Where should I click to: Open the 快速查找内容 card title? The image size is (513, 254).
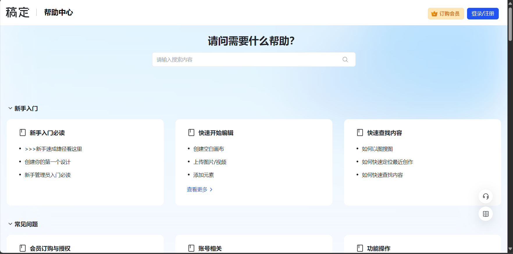pyautogui.click(x=384, y=133)
